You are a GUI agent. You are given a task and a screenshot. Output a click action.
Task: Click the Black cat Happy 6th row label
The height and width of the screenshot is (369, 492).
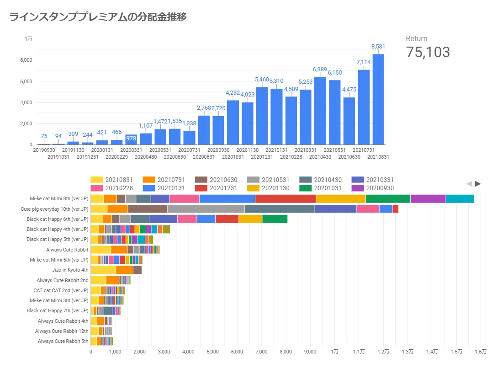pos(58,219)
